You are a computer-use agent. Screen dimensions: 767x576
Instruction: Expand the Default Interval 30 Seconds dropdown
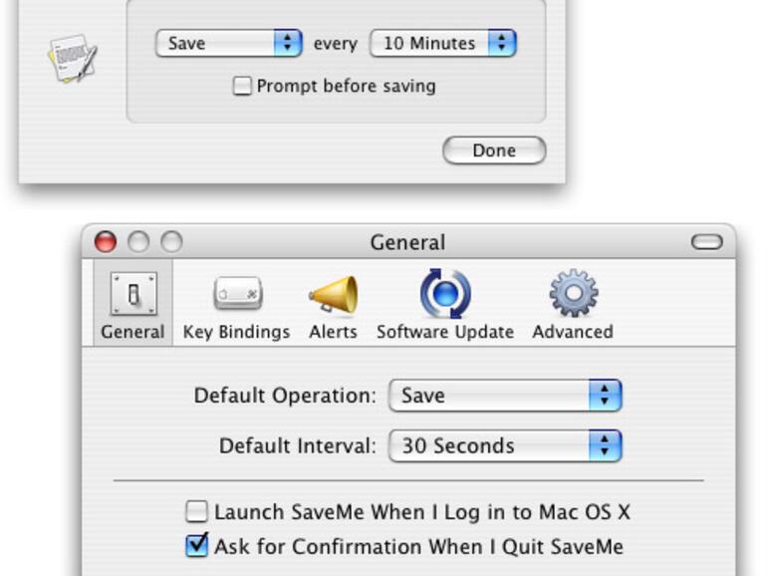click(505, 445)
